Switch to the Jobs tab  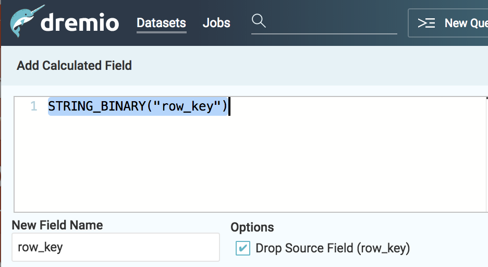(x=216, y=23)
